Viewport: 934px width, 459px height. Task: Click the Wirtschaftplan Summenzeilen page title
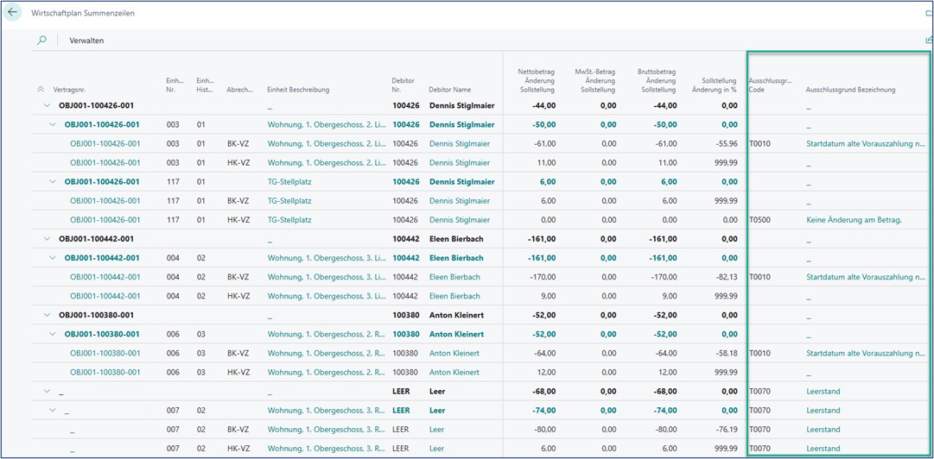[83, 14]
